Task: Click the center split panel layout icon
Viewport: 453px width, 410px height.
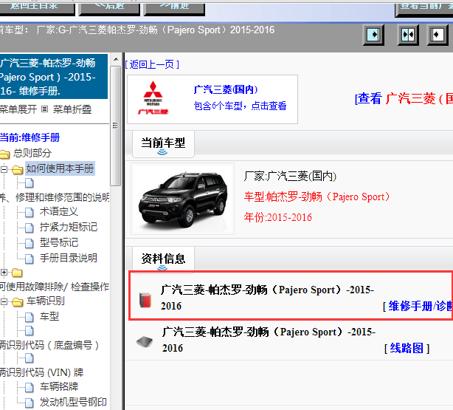Action: point(408,35)
